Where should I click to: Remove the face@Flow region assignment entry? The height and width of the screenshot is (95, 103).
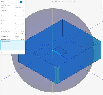(x=24, y=42)
